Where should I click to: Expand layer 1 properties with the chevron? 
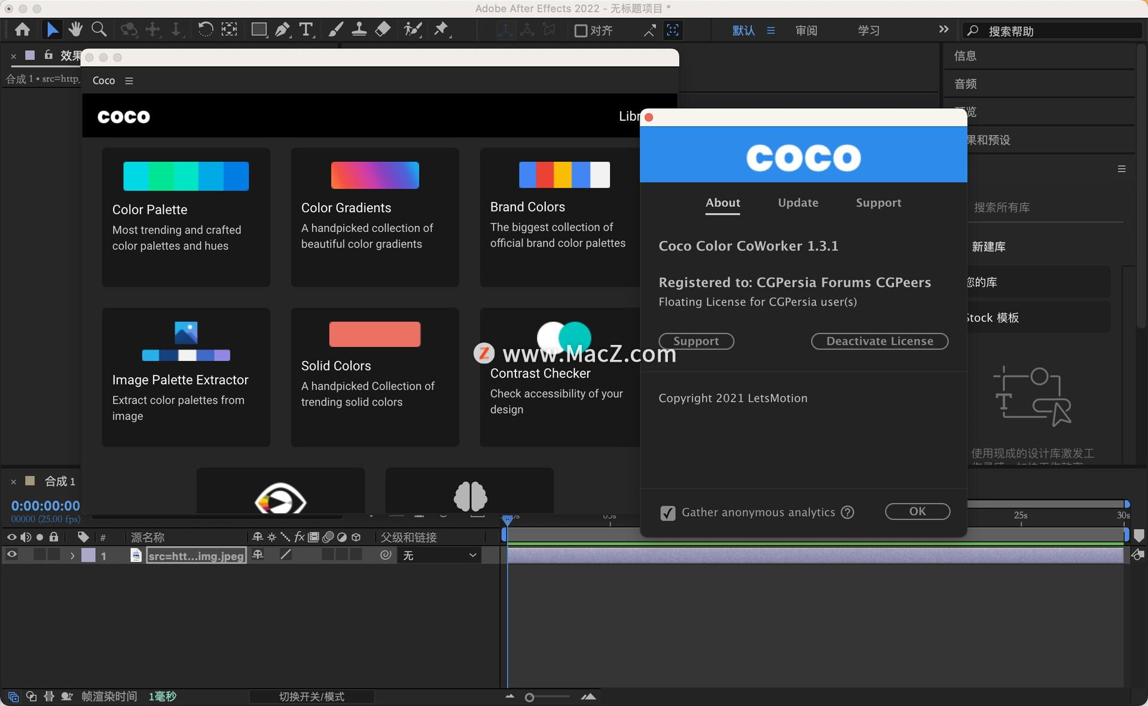tap(72, 555)
